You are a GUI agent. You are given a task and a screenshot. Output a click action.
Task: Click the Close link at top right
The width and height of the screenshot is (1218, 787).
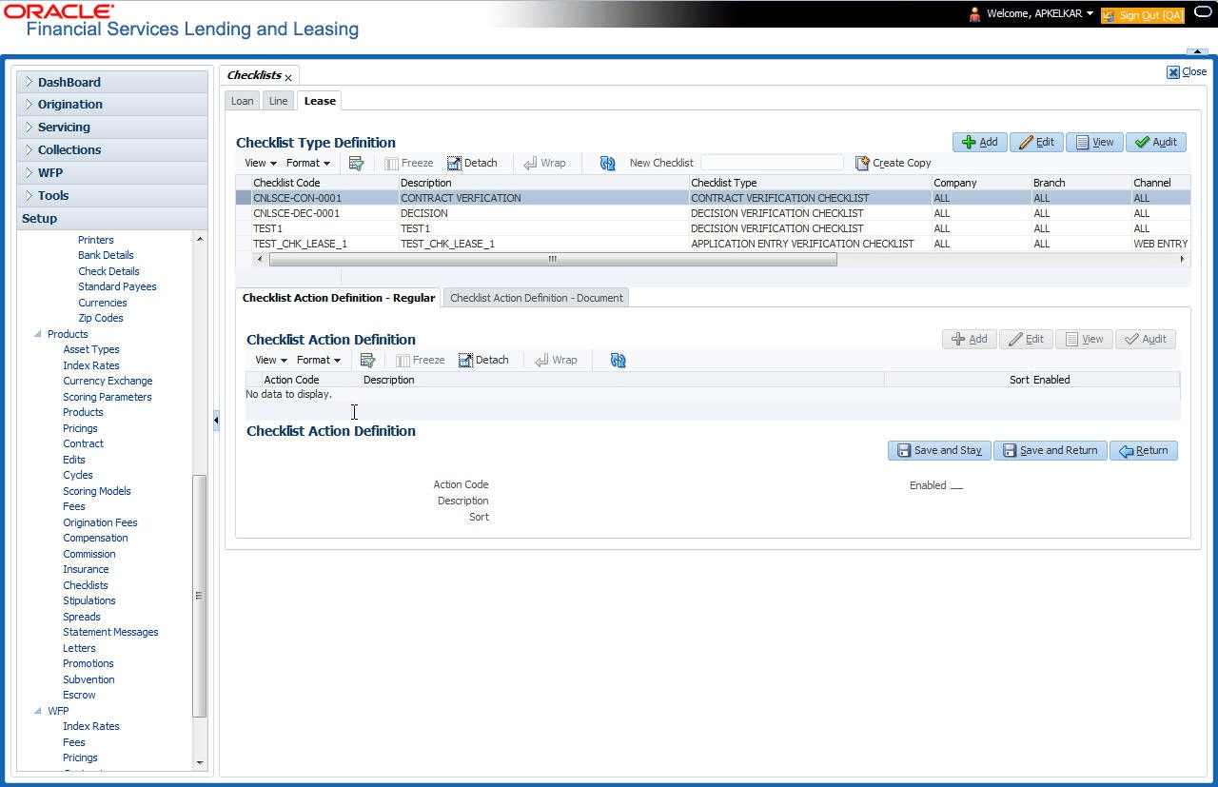point(1187,71)
